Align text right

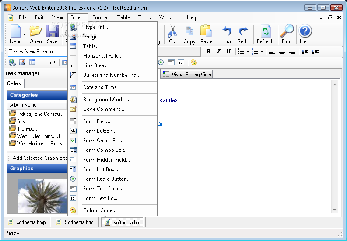[292, 52]
